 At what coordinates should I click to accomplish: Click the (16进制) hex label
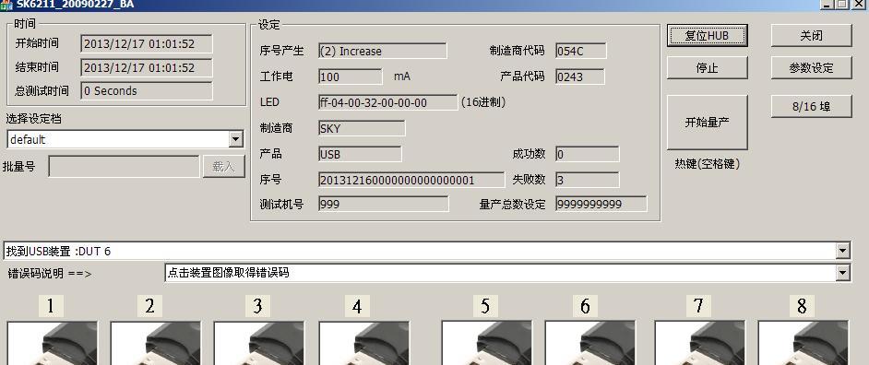point(483,102)
